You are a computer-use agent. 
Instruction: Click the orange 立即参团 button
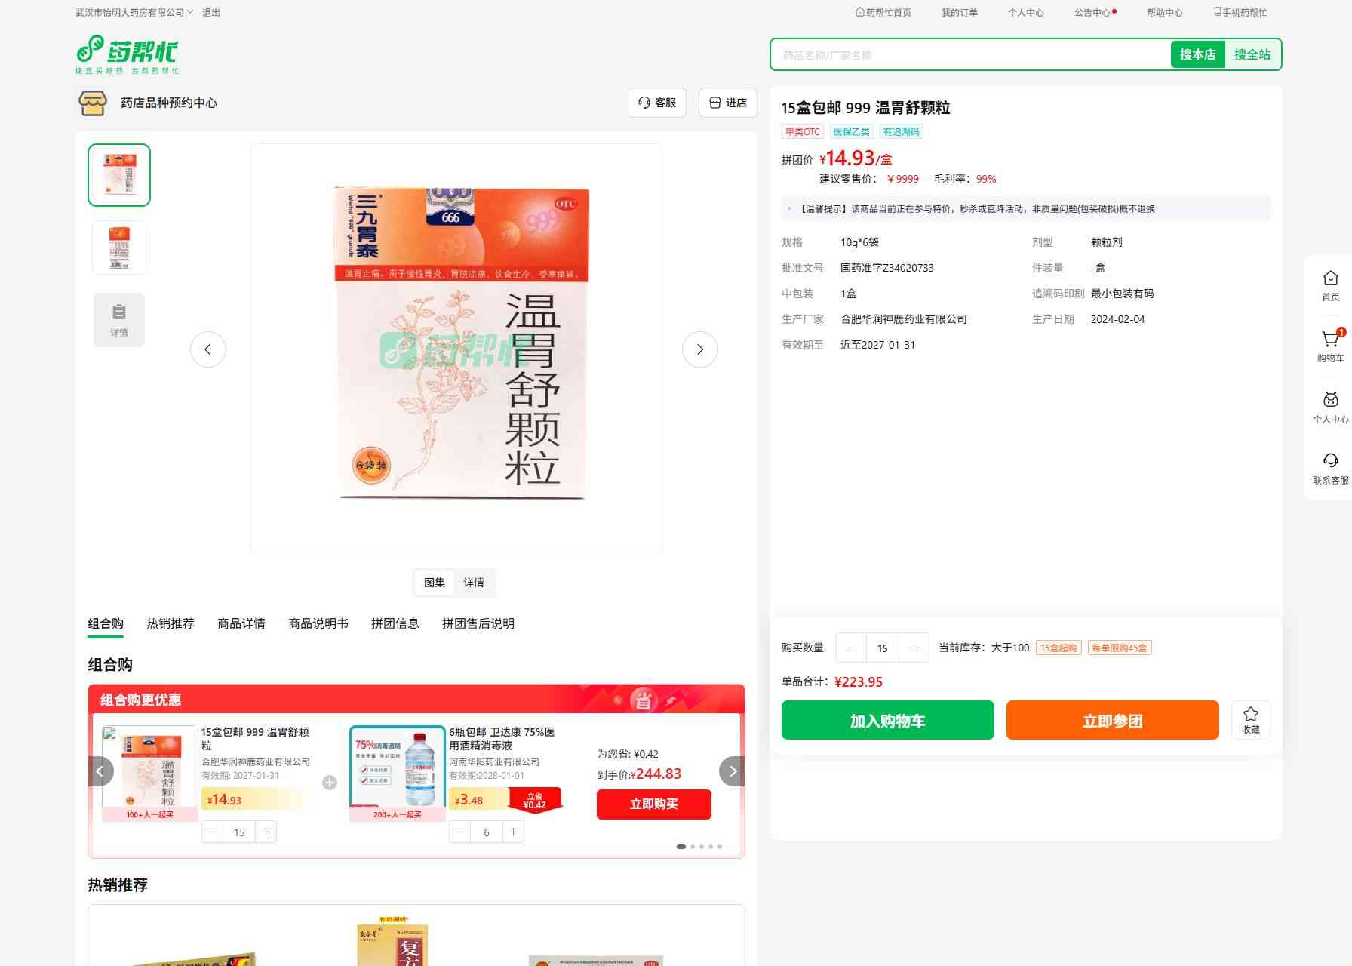click(1112, 721)
